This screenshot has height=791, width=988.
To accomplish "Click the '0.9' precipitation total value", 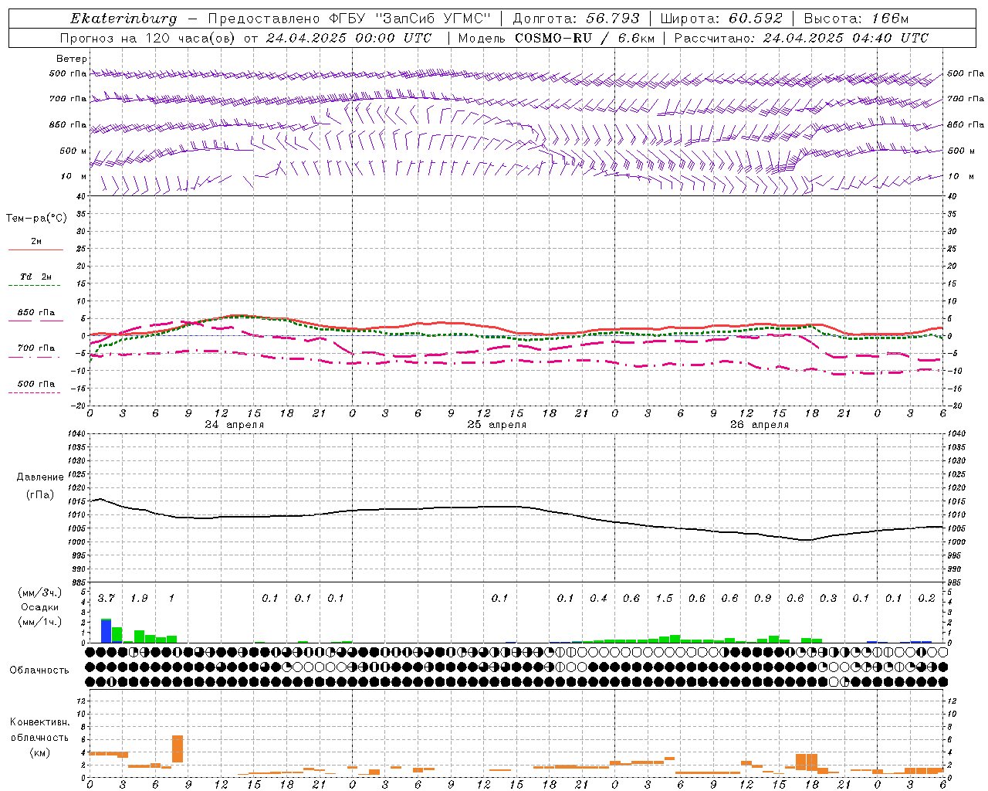I will pyautogui.click(x=763, y=598).
